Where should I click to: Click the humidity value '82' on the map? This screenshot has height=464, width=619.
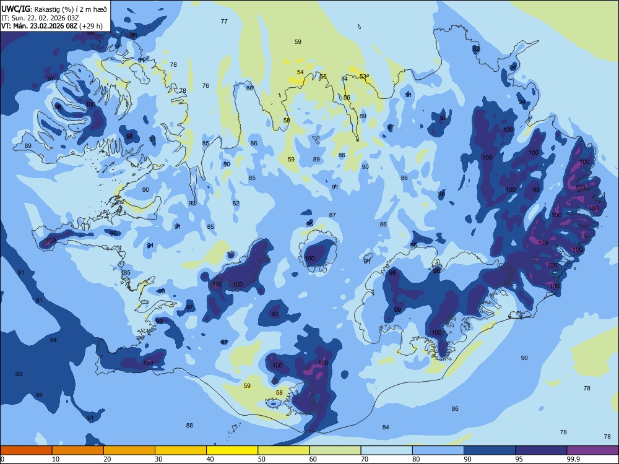click(236, 203)
